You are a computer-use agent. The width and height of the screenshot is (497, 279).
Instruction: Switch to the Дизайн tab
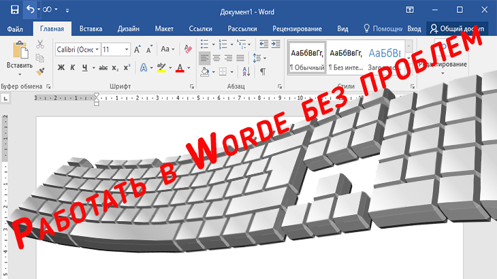tap(129, 29)
